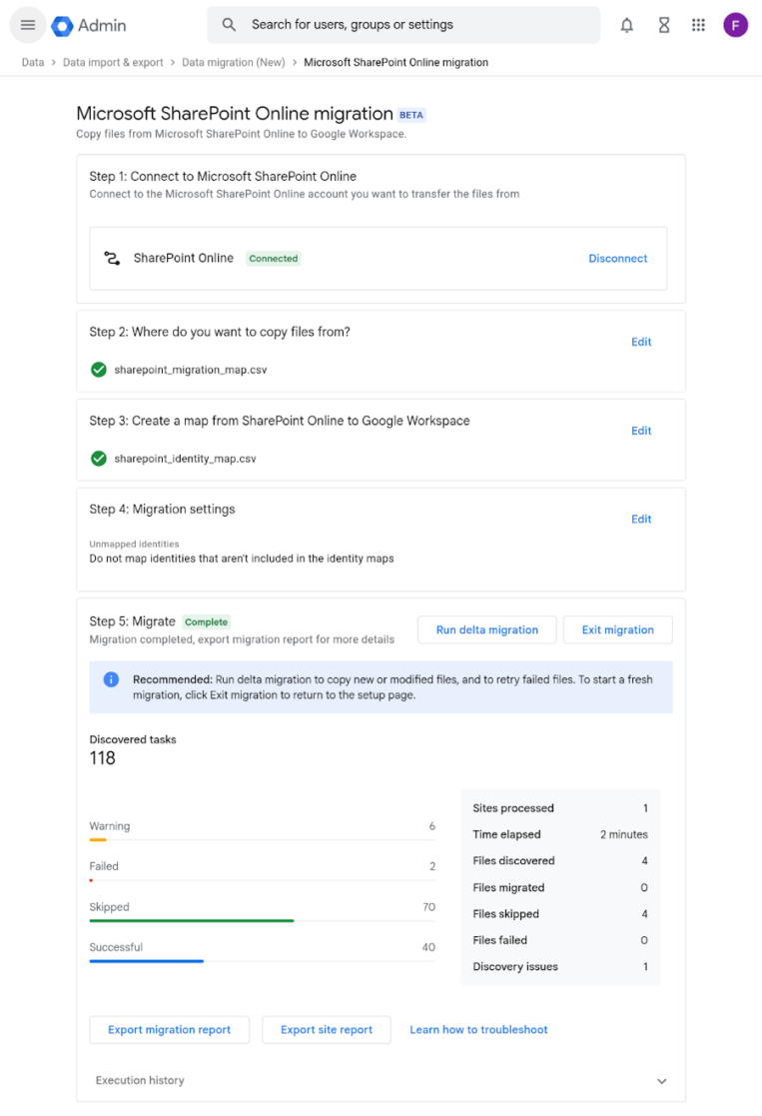This screenshot has width=762, height=1116.
Task: Click Exit migration button
Action: point(617,629)
